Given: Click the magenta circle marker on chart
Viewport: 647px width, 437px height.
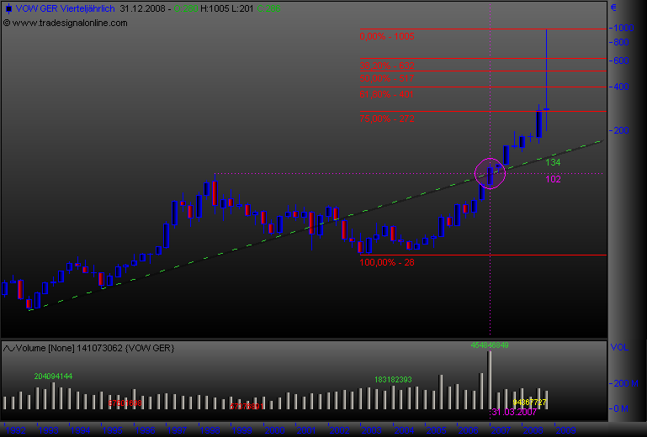Looking at the screenshot, I should (x=491, y=174).
